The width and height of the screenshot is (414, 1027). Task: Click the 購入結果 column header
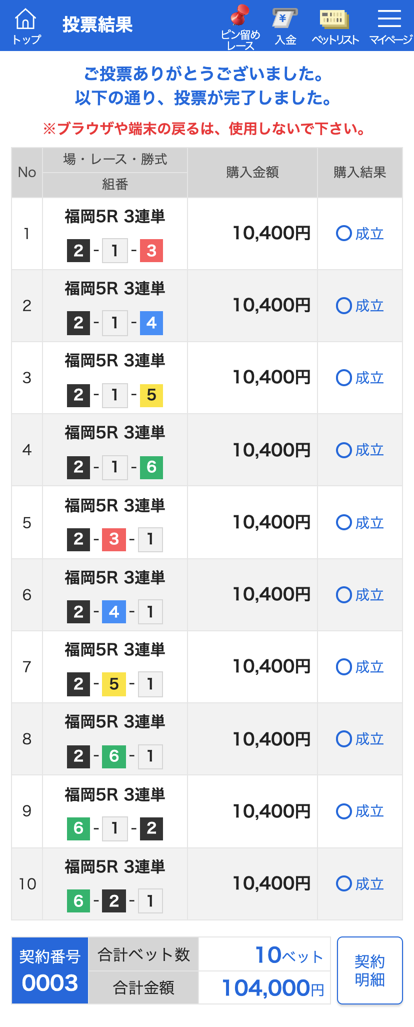click(360, 173)
